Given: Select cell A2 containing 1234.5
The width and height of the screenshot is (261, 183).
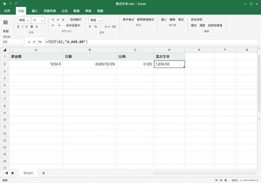Looking at the screenshot, I should point(36,64).
